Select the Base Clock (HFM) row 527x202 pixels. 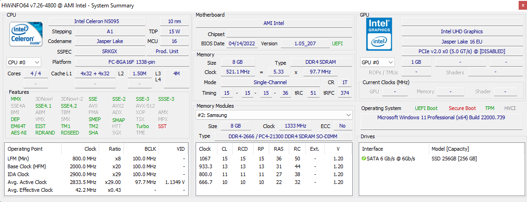click(x=97, y=166)
